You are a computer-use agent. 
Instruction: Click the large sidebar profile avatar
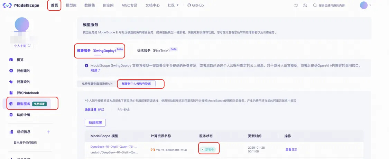pyautogui.click(x=22, y=24)
